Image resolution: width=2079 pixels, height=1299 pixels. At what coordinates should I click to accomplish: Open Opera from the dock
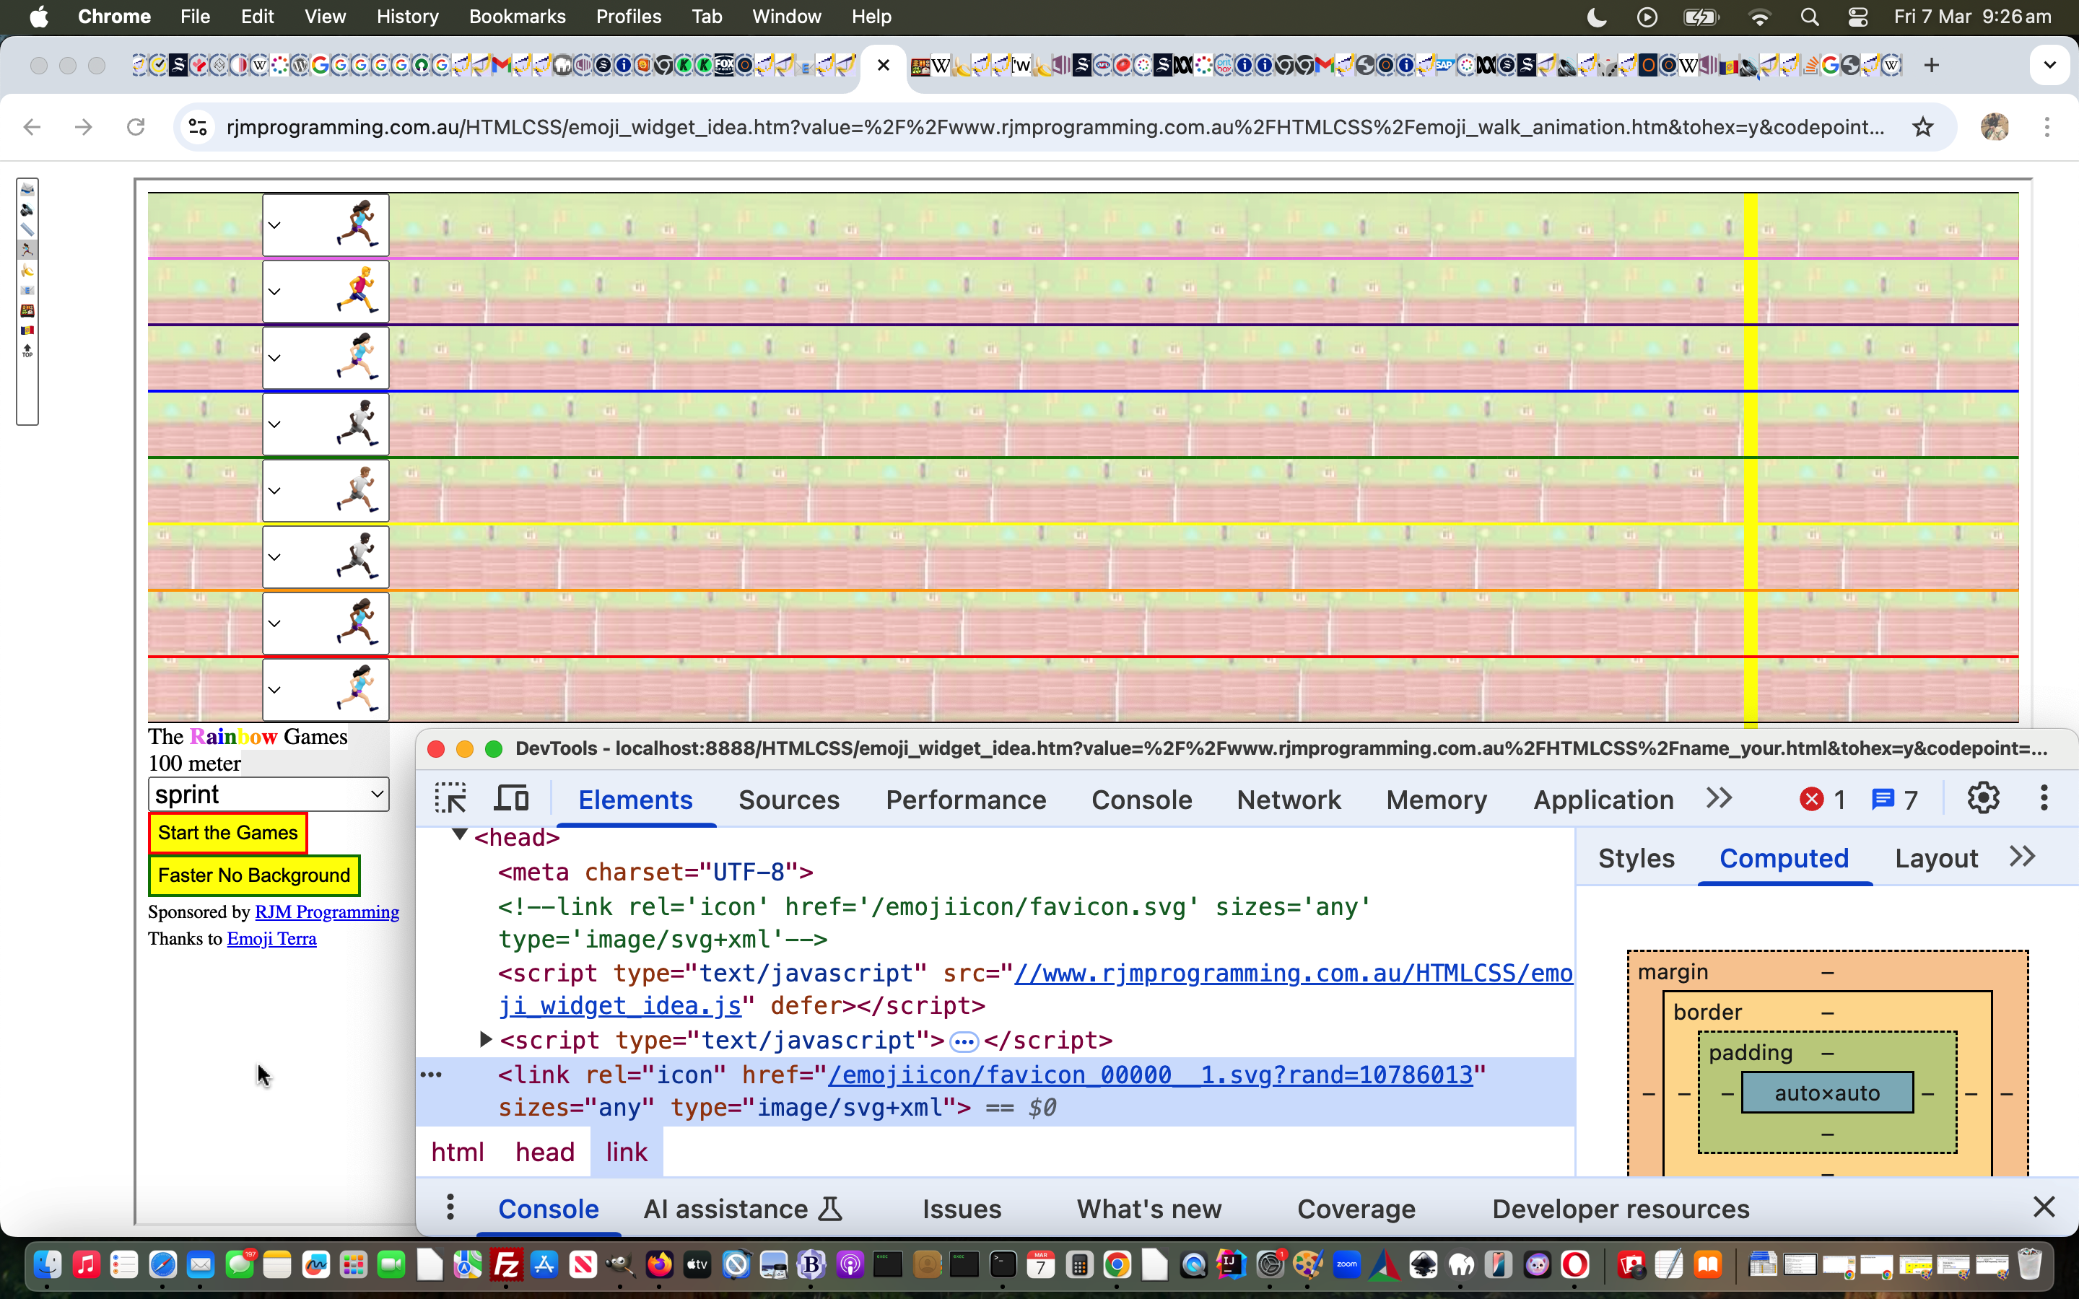pos(1574,1264)
